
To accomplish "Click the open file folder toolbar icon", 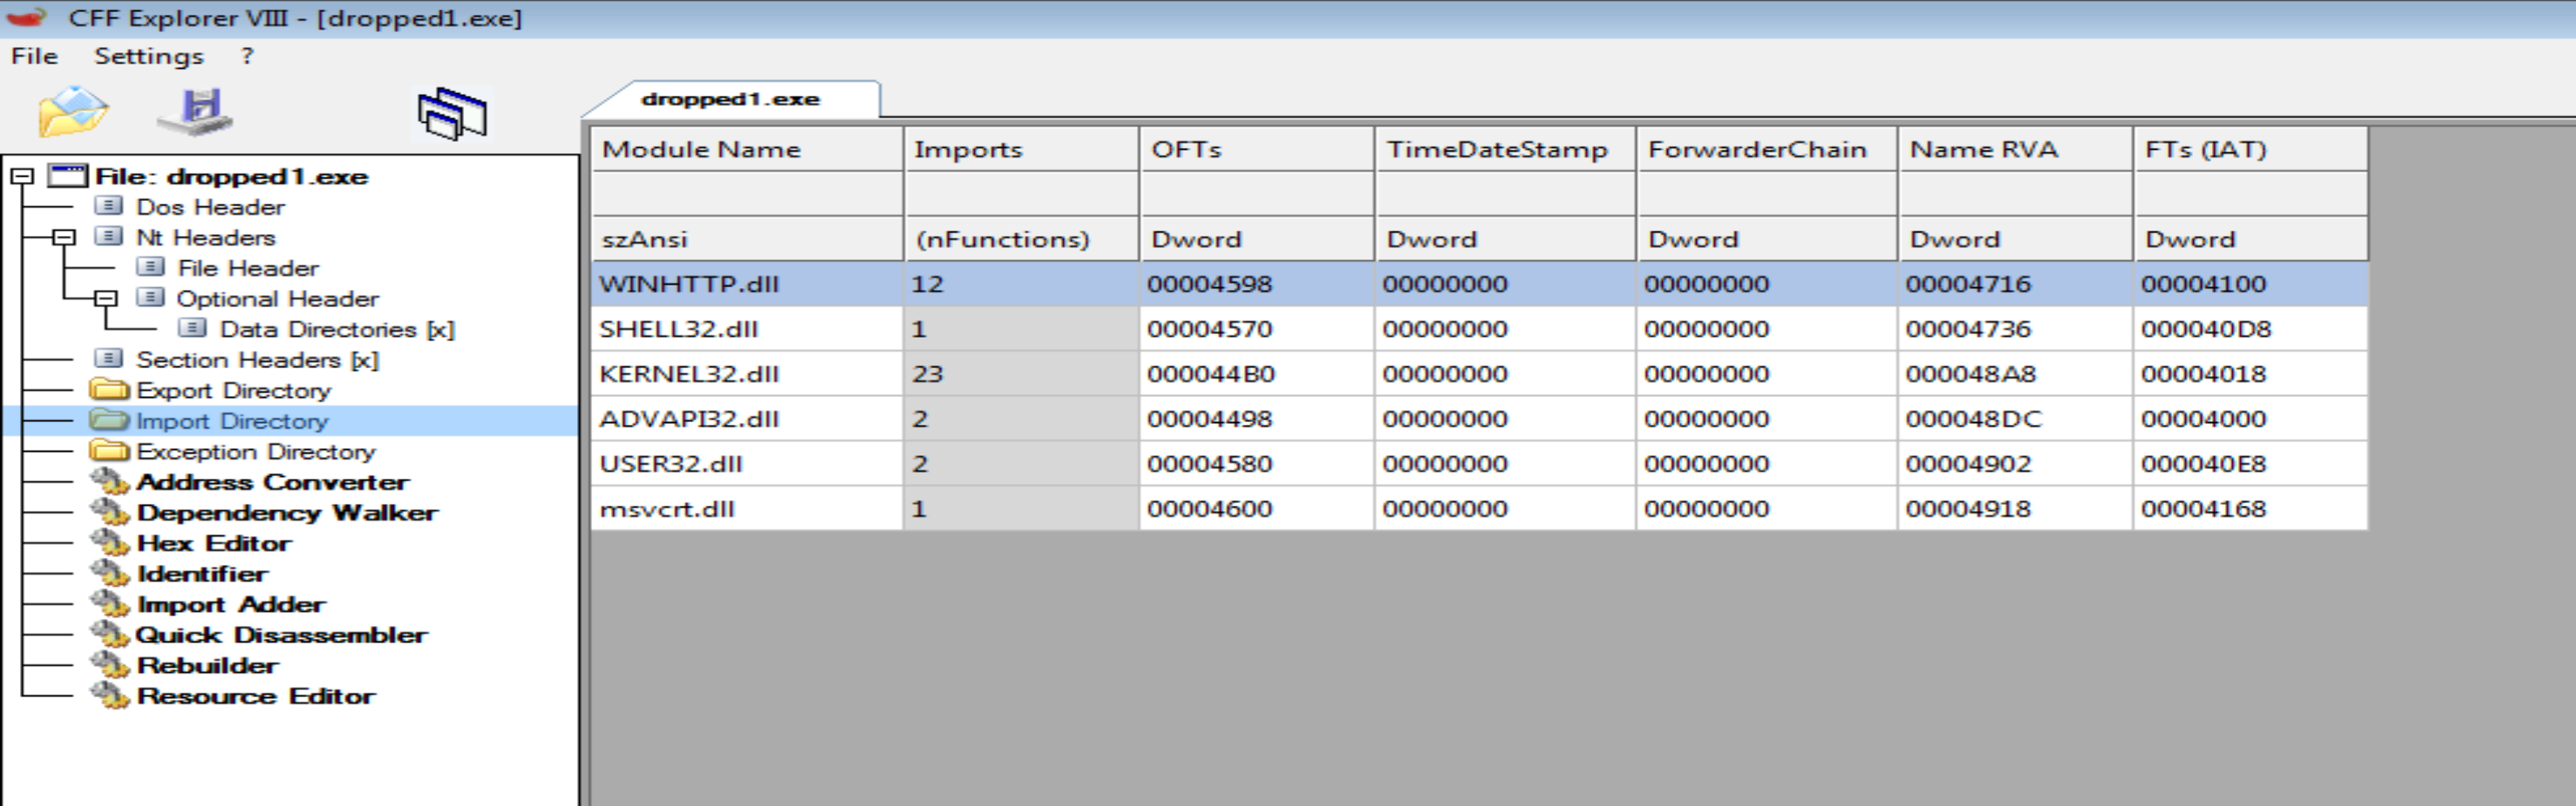I will 72,112.
